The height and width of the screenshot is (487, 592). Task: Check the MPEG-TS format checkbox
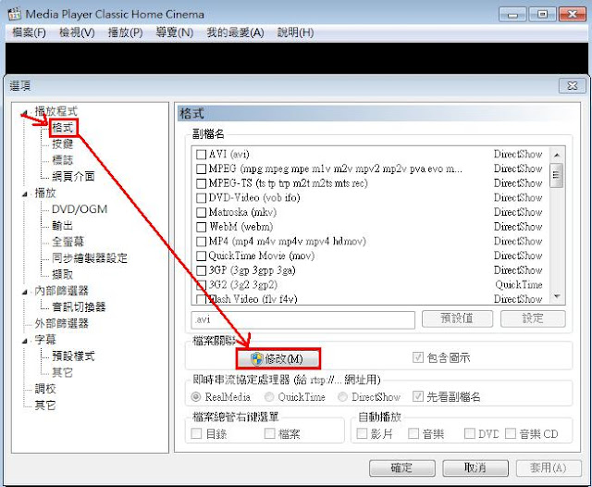(202, 183)
